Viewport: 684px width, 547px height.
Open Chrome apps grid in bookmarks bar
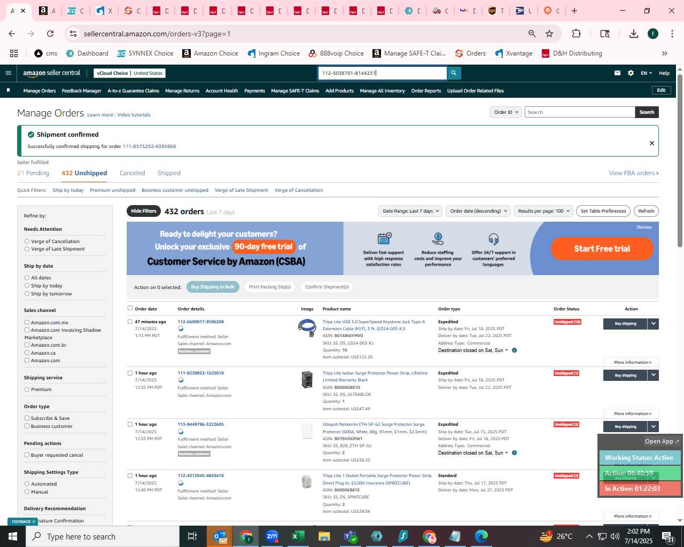[14, 53]
